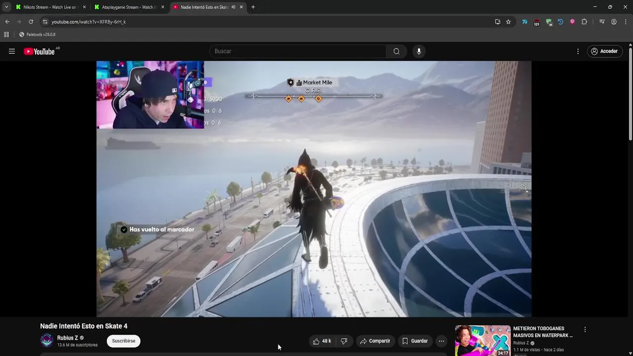
Task: Click the Suscribirse button
Action: [x=124, y=341]
